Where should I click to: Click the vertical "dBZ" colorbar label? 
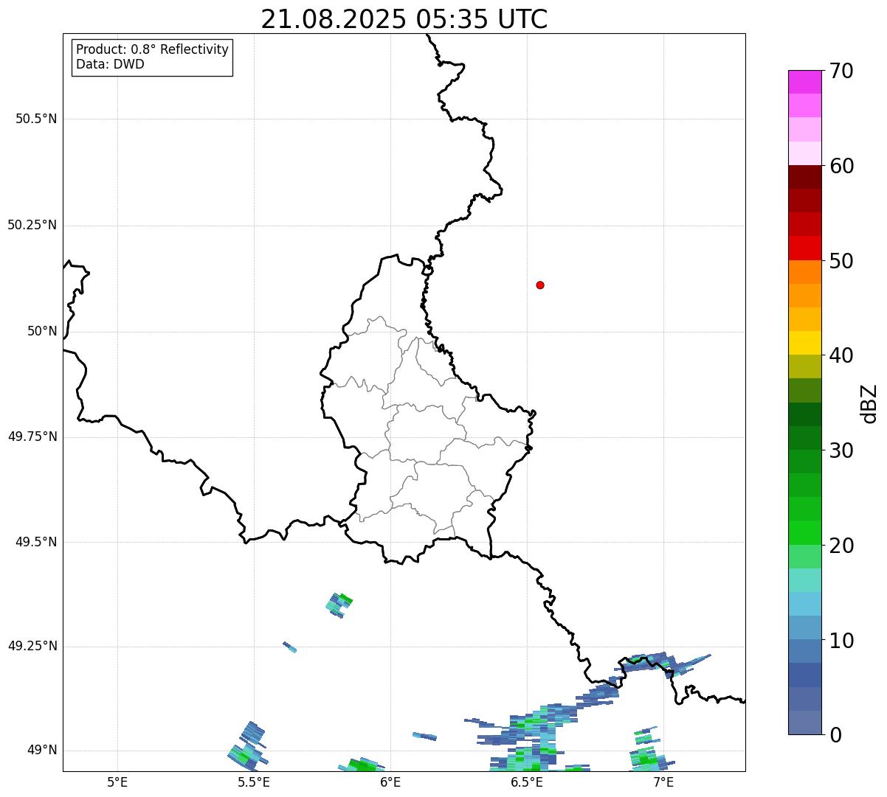click(x=869, y=403)
